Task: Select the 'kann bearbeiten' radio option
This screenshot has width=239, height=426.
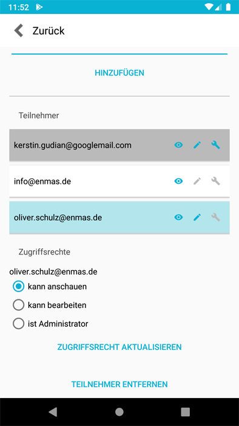Action: click(x=18, y=305)
